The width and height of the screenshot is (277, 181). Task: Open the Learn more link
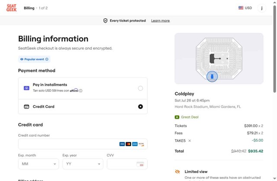[161, 21]
